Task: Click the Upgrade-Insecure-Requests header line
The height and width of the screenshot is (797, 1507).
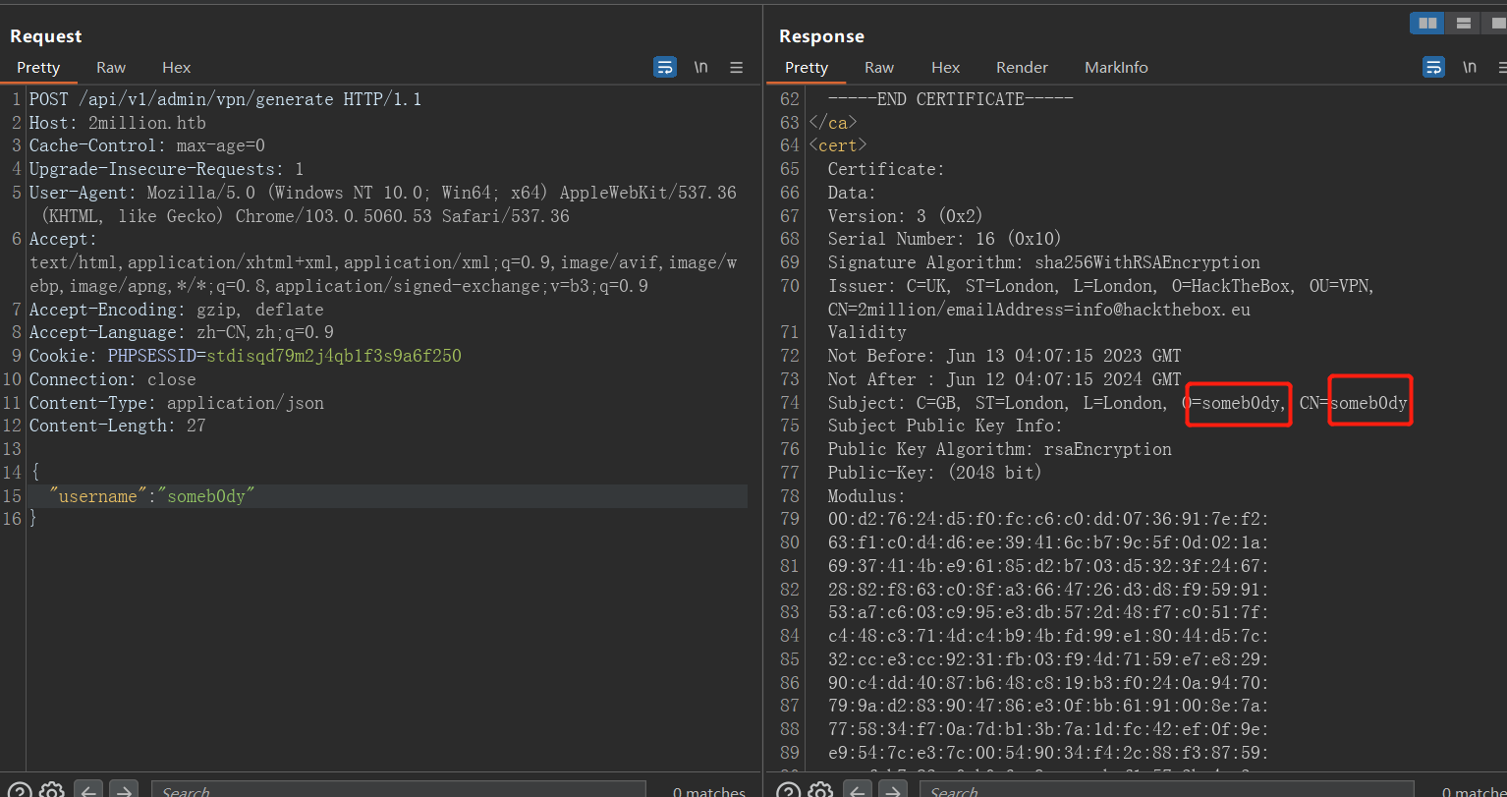Action: point(166,169)
